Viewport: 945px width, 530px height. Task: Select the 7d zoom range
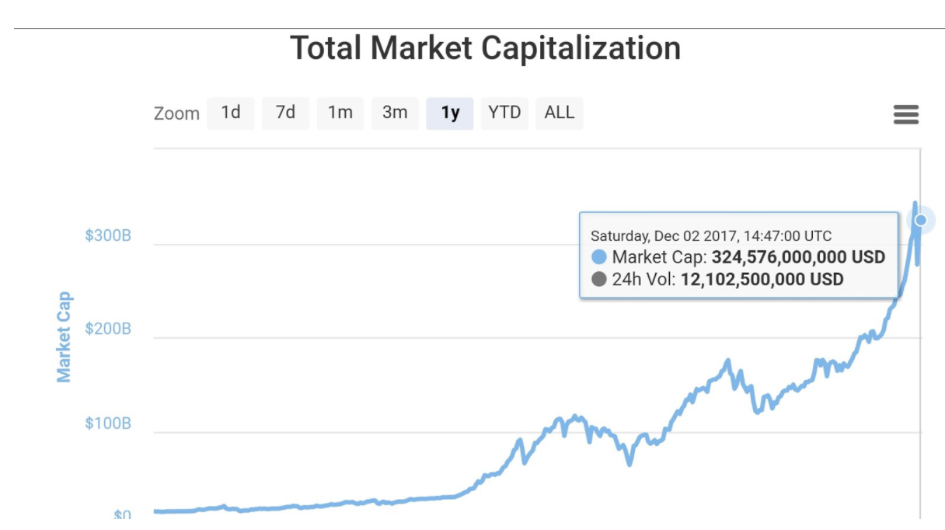click(x=285, y=113)
